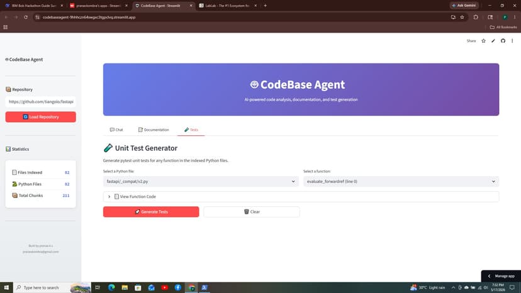Click the Python Files statistic row
Screen dimensions: 521x293
[x=40, y=184]
